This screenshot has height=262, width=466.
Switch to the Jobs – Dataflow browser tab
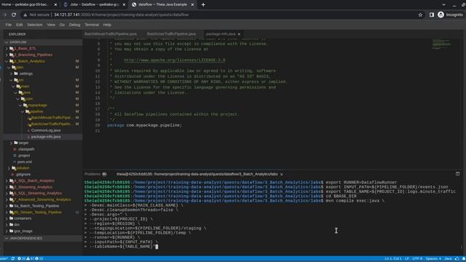pos(94,5)
